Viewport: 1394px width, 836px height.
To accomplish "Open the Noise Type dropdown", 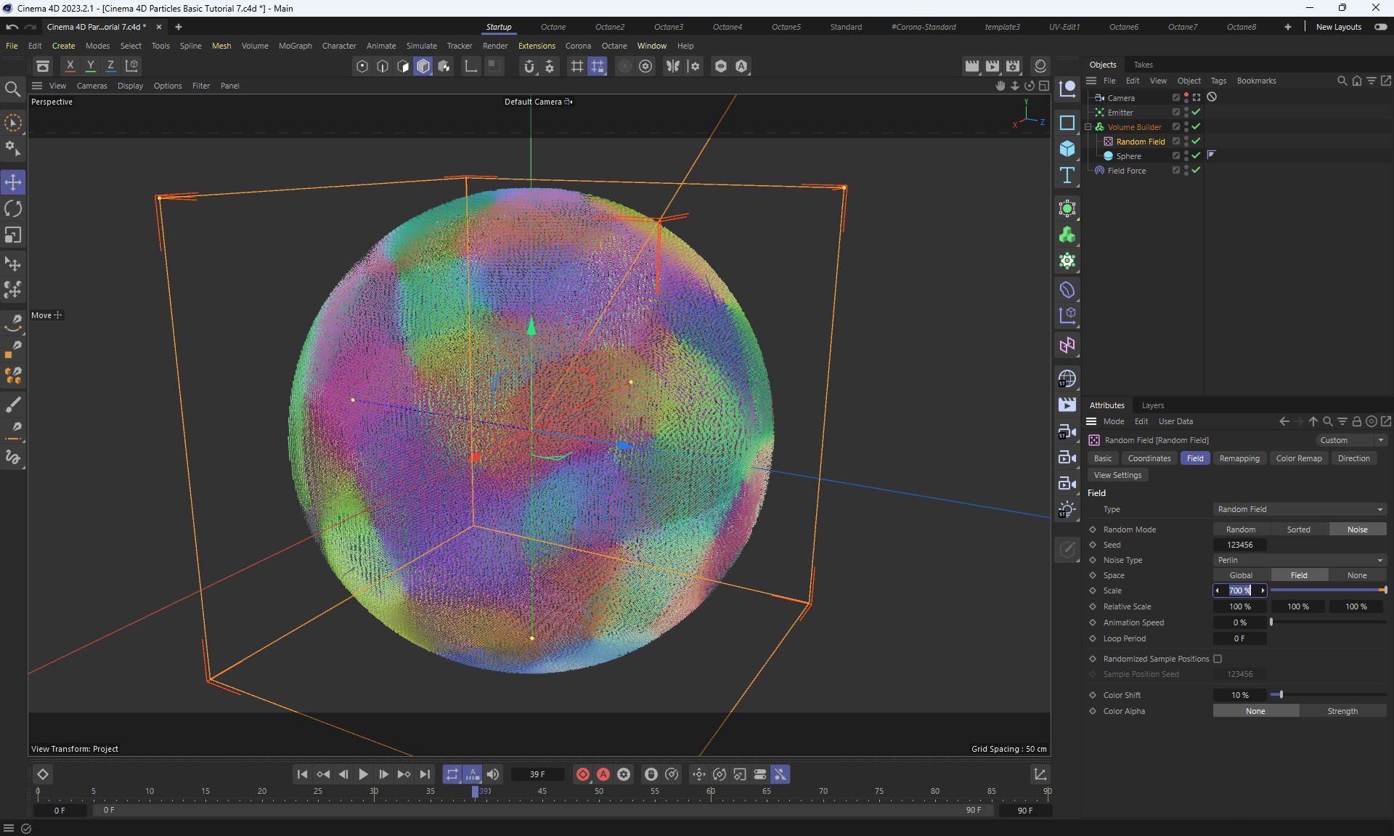I will 1299,560.
